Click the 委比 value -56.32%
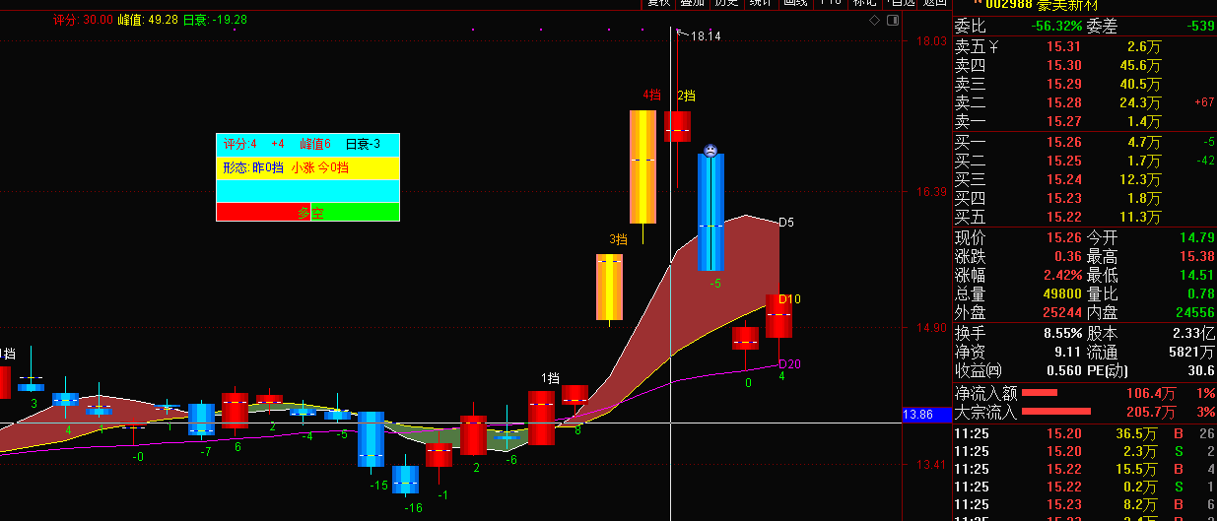1217x521 pixels. tap(1056, 26)
